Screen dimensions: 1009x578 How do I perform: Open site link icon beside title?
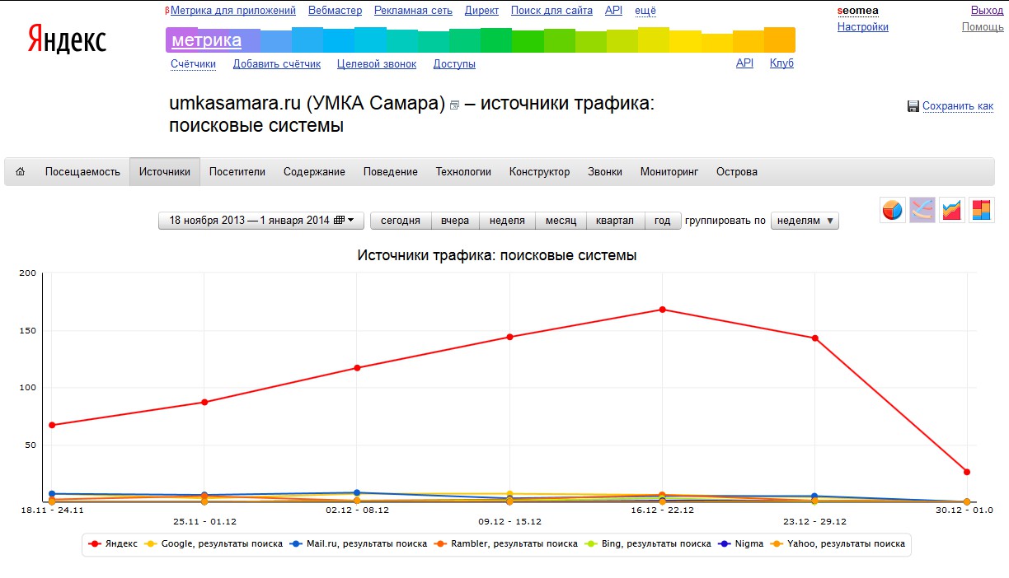(x=454, y=105)
